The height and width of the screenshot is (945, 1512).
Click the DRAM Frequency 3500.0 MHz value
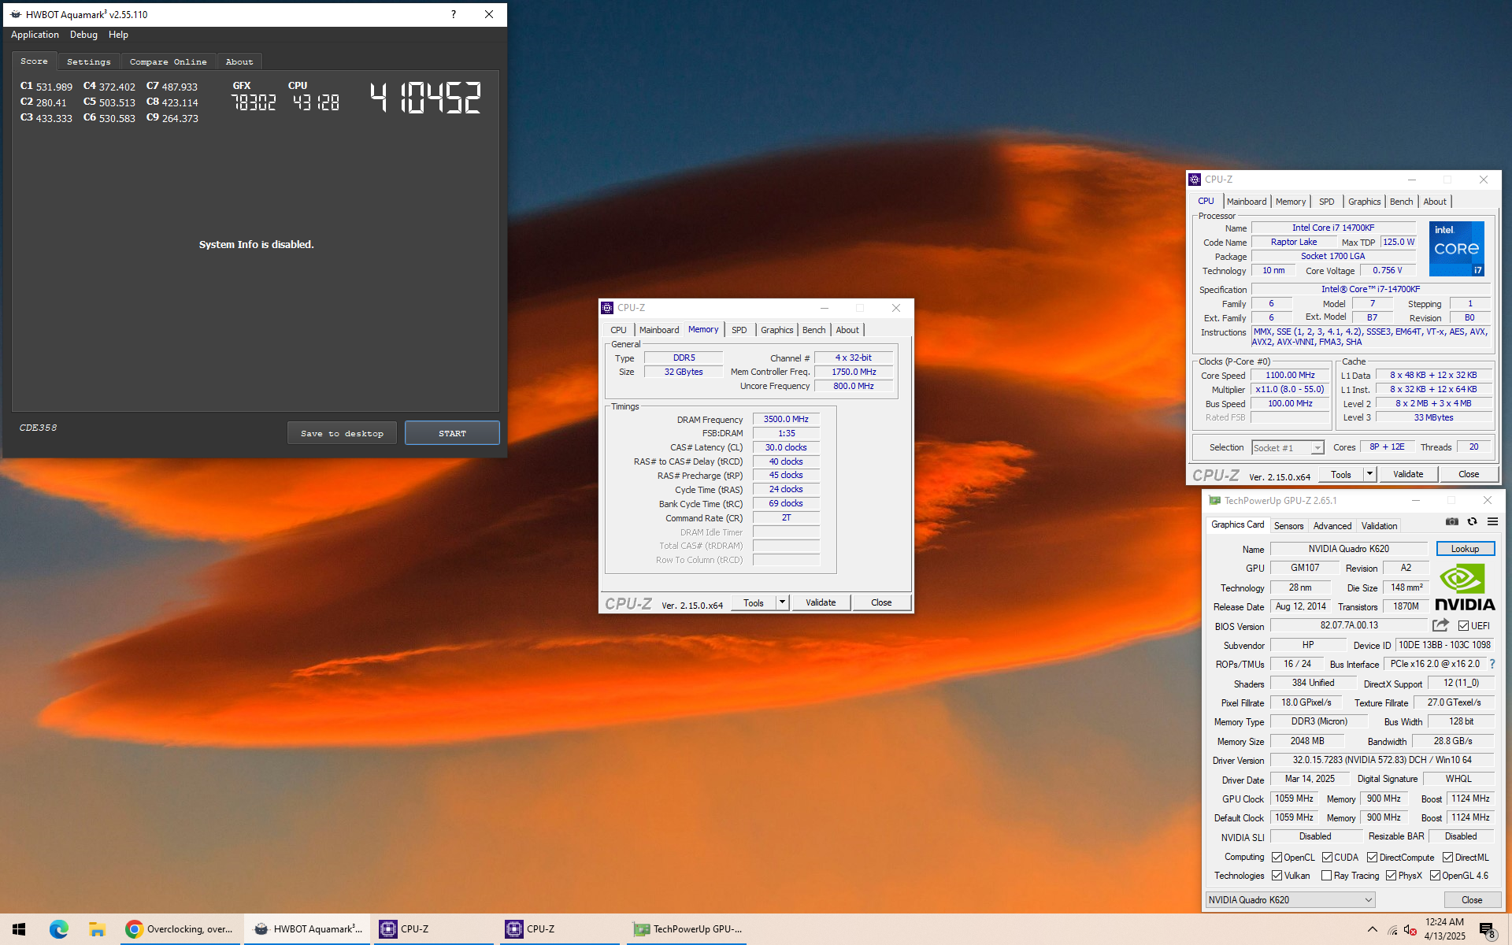786,419
